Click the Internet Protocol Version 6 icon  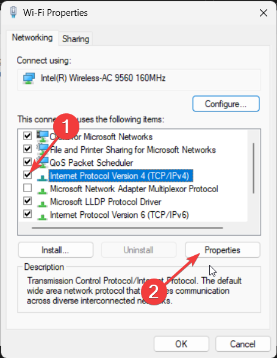[x=42, y=217]
